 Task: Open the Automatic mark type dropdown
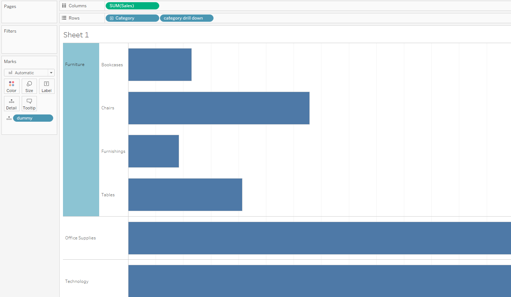click(29, 73)
